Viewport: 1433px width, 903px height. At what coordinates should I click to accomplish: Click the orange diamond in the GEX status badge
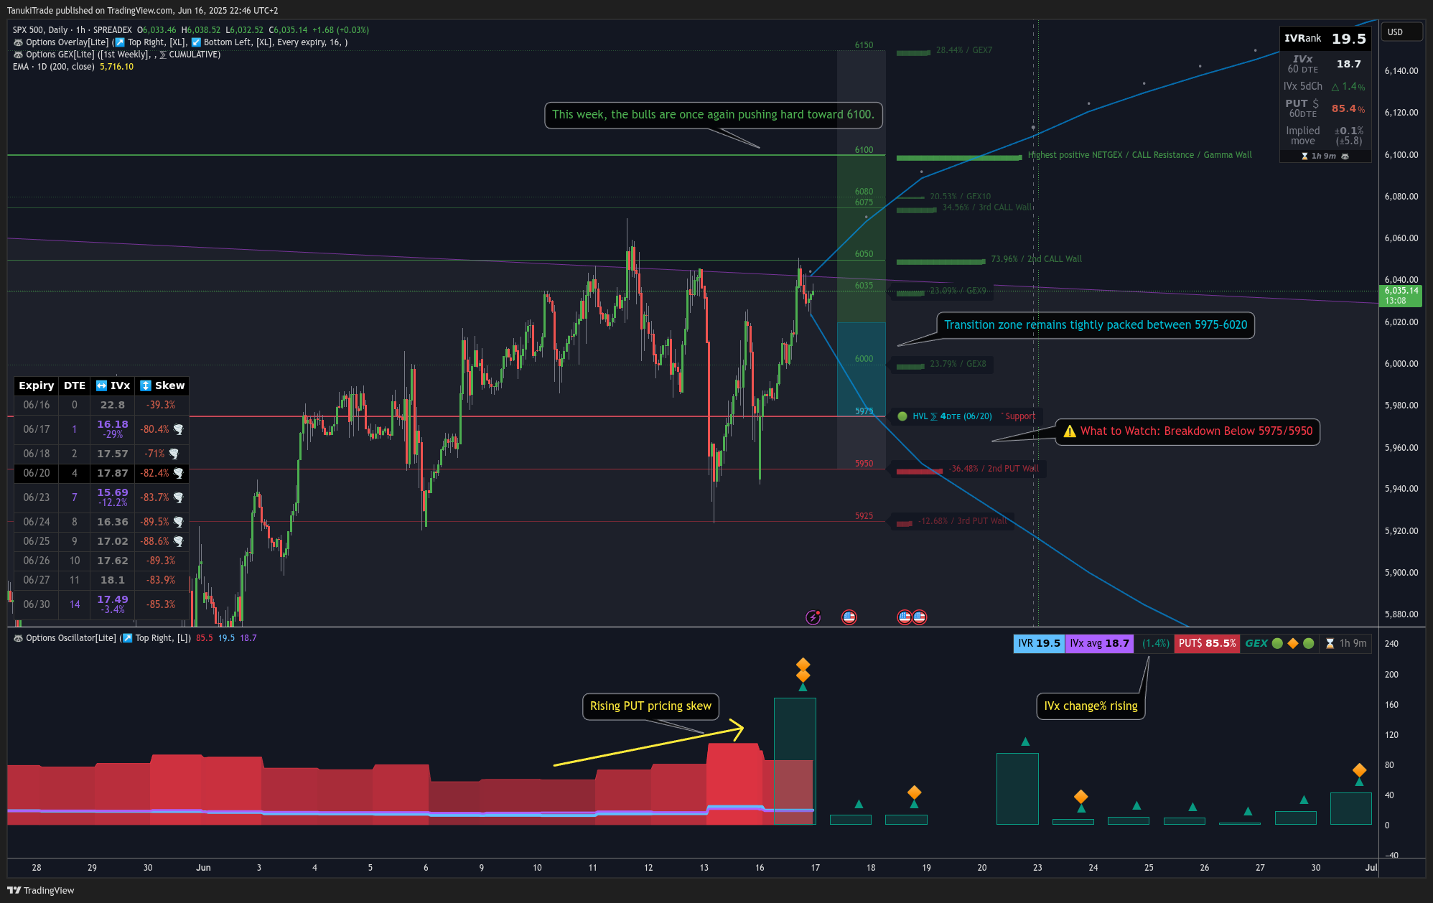coord(1293,644)
